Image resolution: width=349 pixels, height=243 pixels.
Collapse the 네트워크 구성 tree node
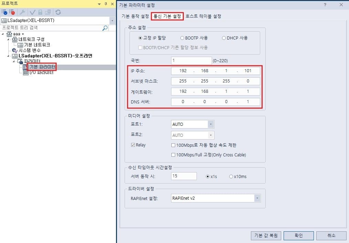[8, 40]
